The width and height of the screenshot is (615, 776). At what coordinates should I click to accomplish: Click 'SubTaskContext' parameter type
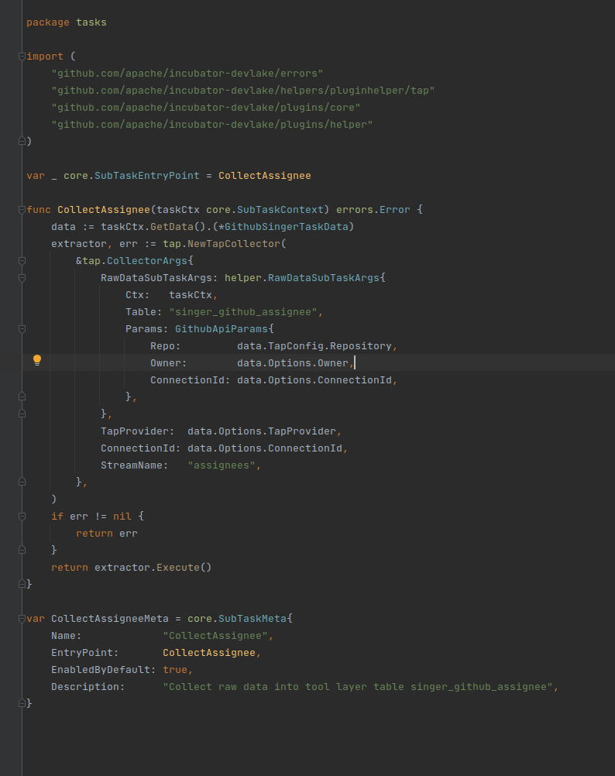[x=280, y=210]
